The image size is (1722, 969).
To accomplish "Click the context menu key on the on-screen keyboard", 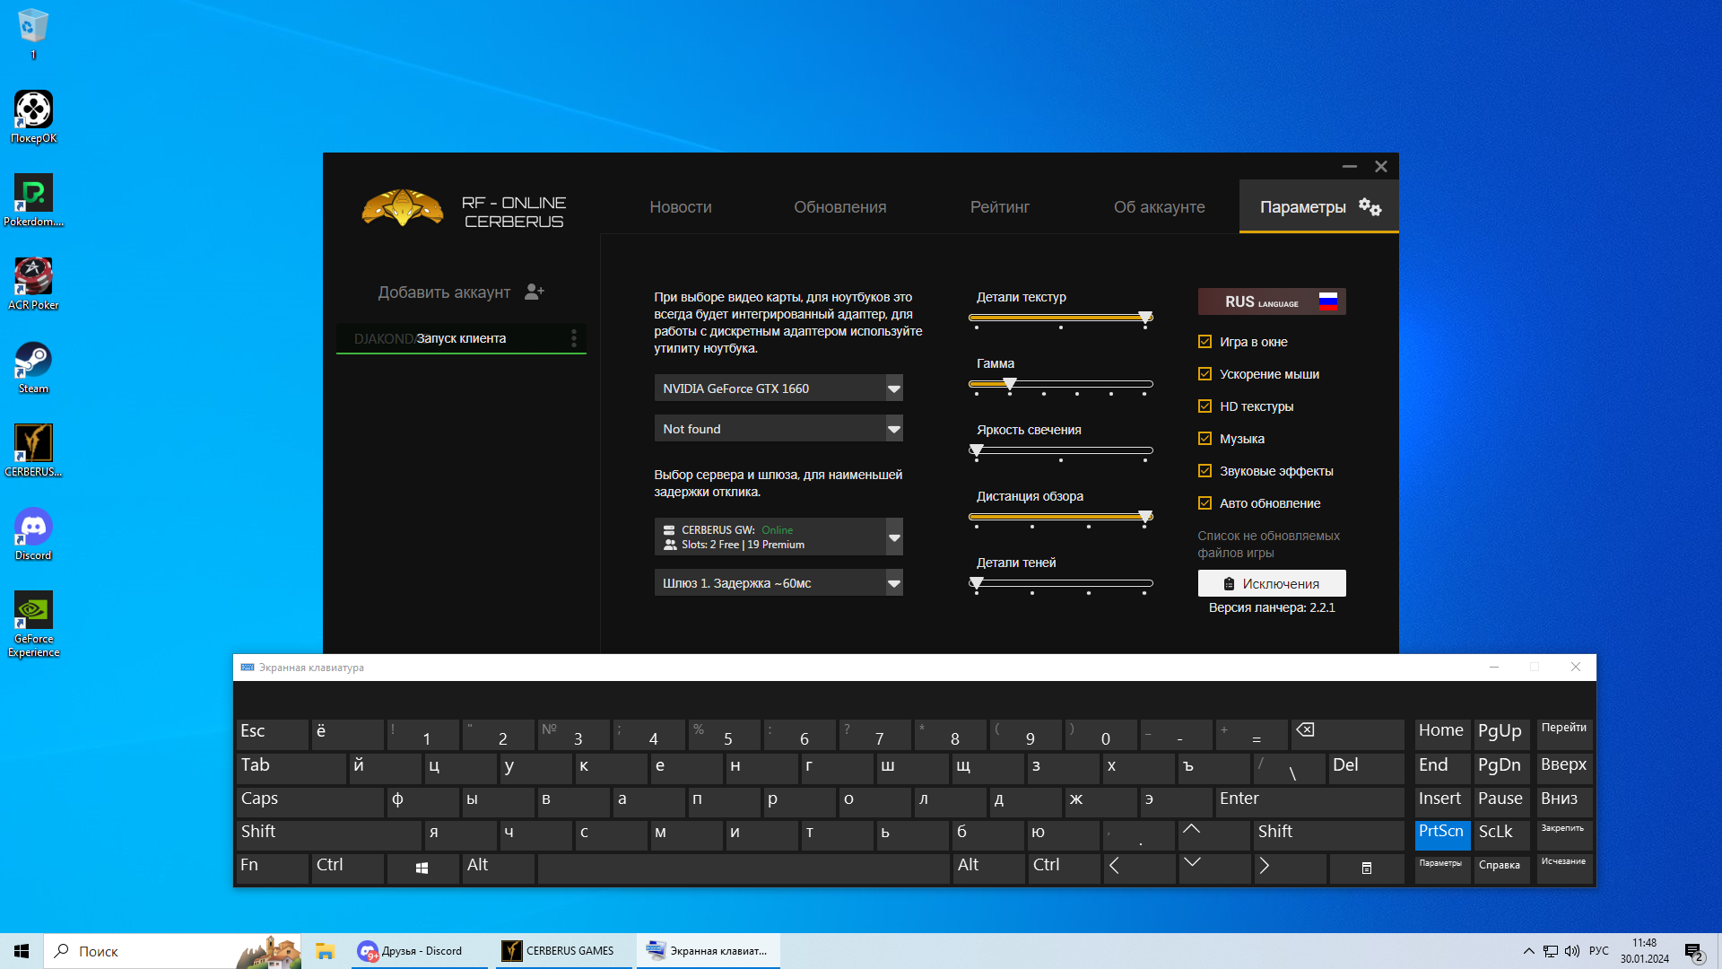I will pos(1367,868).
